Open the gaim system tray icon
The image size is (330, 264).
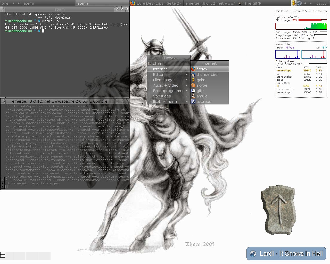(x=293, y=3)
